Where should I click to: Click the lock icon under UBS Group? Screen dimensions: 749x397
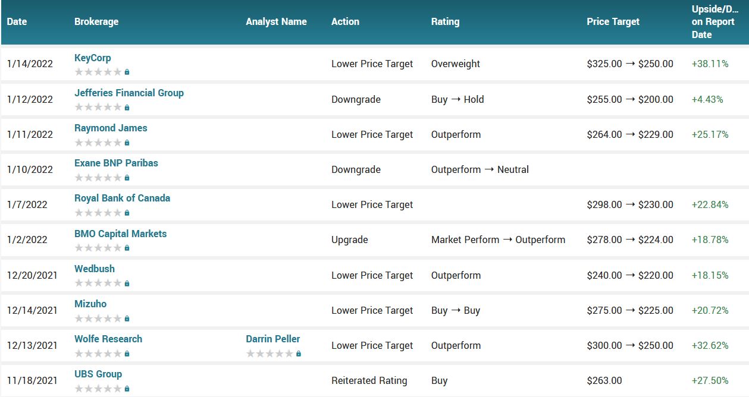(x=127, y=389)
